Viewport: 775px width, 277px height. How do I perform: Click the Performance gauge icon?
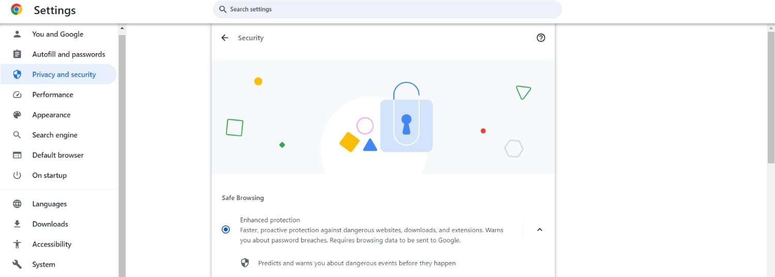coord(17,94)
